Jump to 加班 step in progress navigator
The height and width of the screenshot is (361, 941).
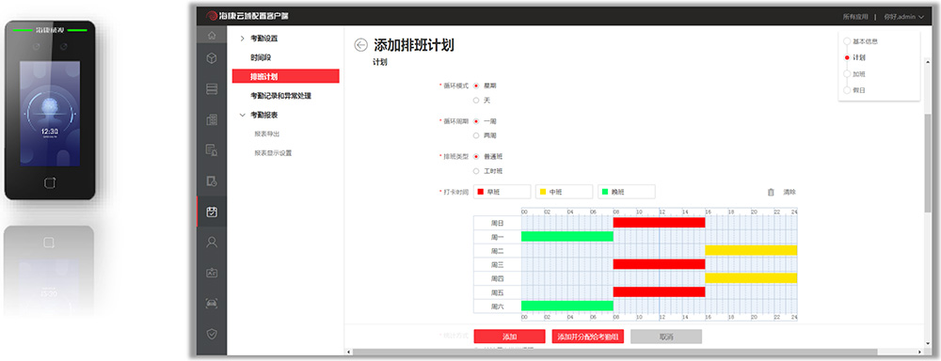click(859, 73)
